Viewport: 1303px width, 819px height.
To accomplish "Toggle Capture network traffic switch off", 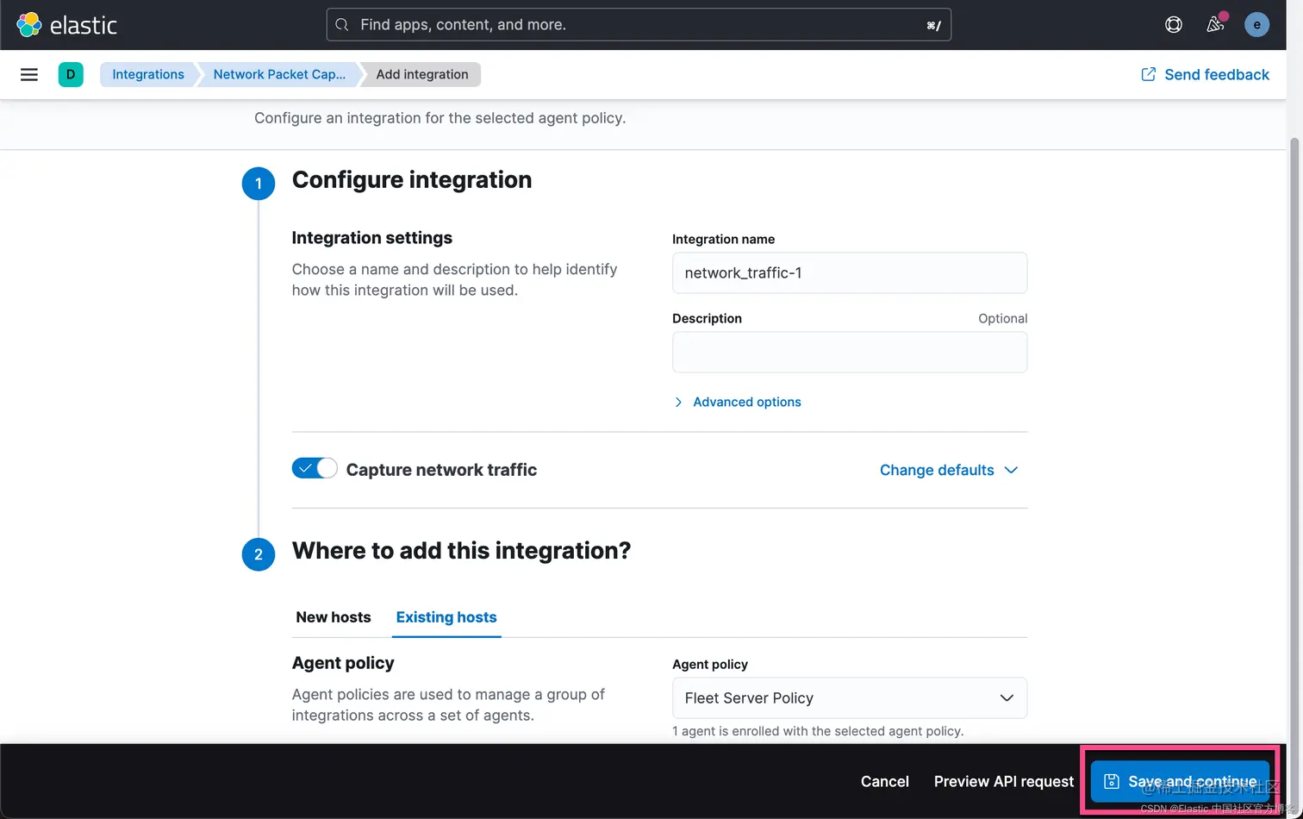I will (315, 469).
